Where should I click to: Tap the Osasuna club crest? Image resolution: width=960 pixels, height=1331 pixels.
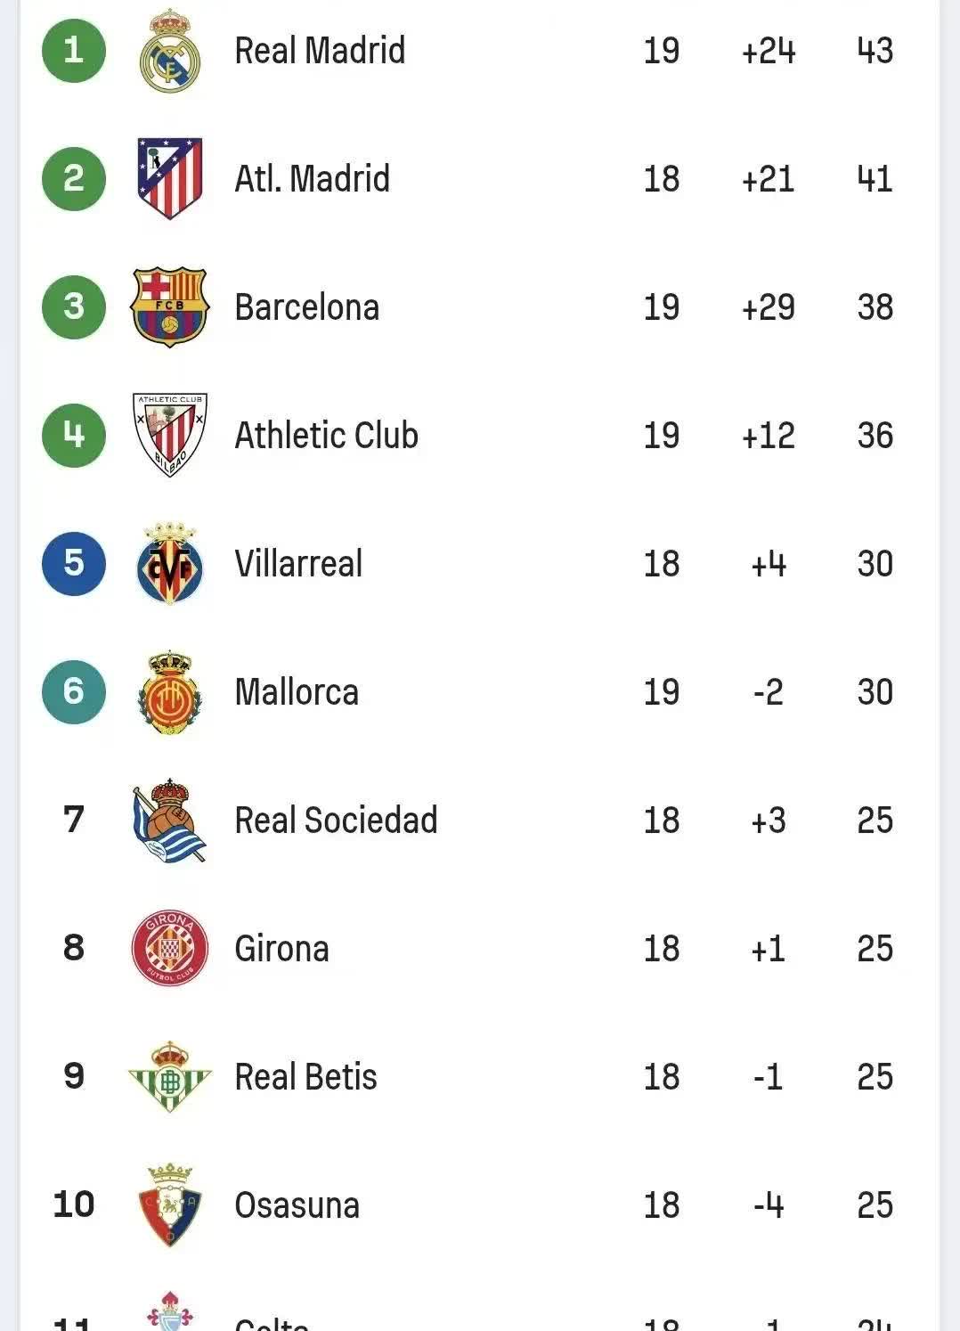coord(169,1204)
